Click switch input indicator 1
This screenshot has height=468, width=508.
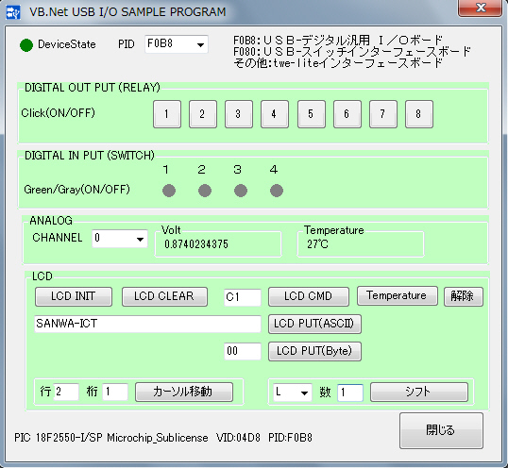coord(169,191)
